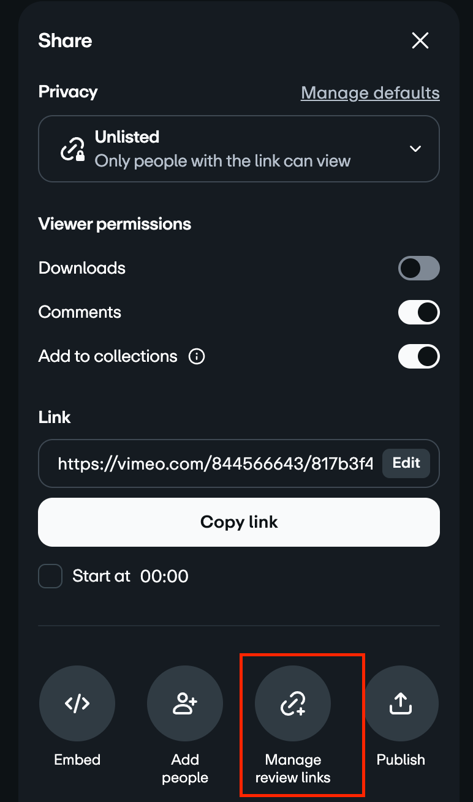Disable the Comments toggle

click(x=419, y=312)
